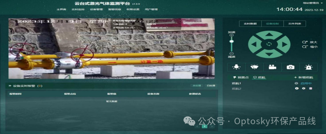Filter alarms by 已处理

click(210, 85)
